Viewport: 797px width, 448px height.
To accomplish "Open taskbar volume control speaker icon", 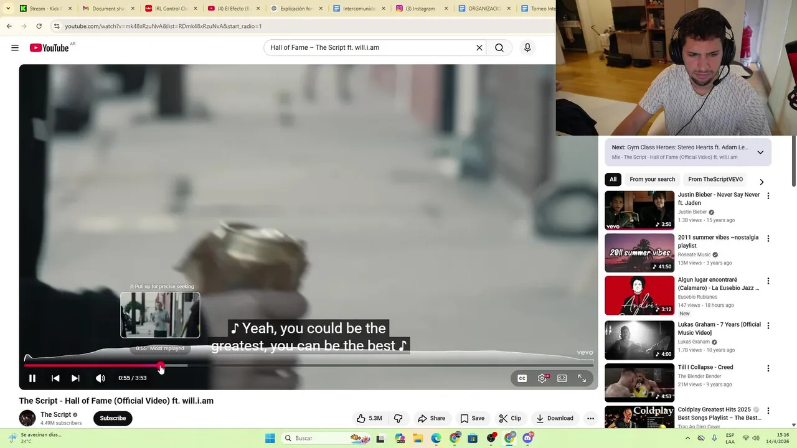I will click(757, 438).
